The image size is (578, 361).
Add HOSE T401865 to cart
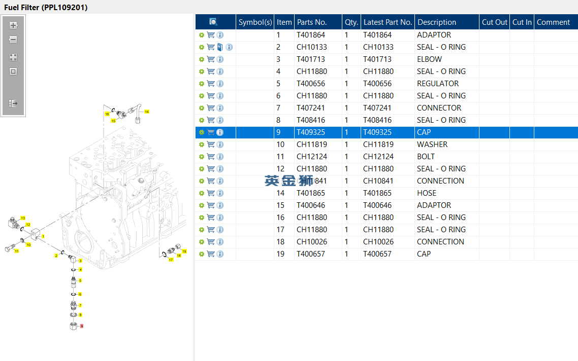(211, 193)
